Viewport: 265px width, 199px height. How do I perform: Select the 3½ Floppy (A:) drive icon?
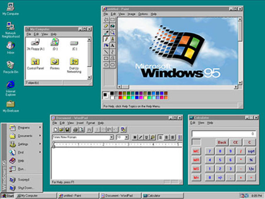click(36, 44)
